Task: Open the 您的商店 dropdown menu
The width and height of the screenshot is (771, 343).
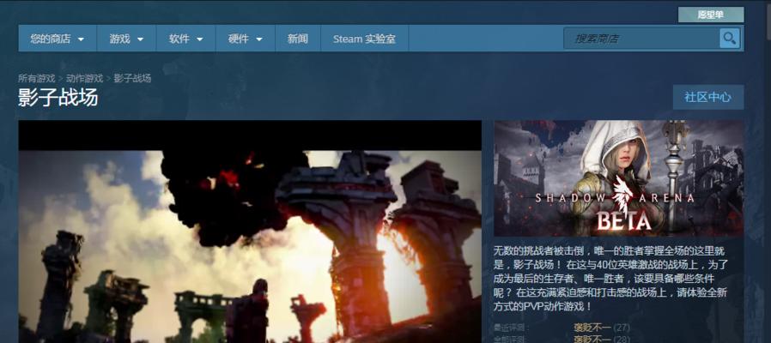Action: point(58,39)
